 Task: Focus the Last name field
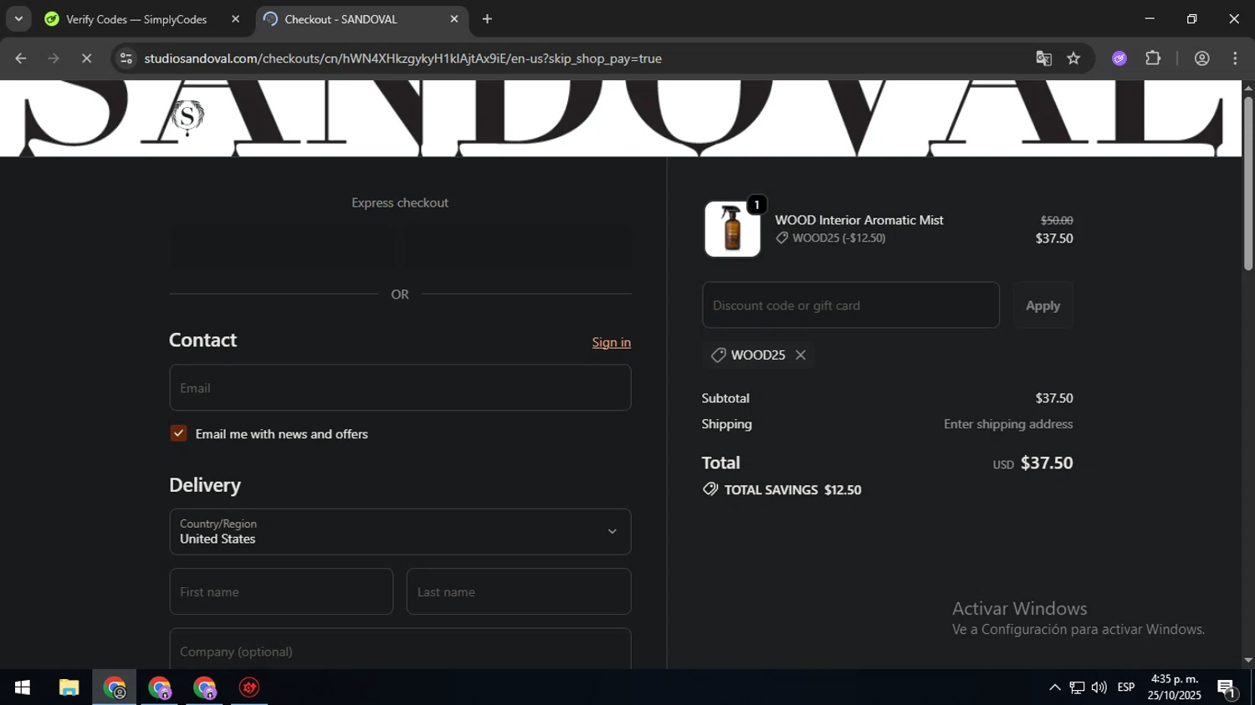tap(519, 591)
